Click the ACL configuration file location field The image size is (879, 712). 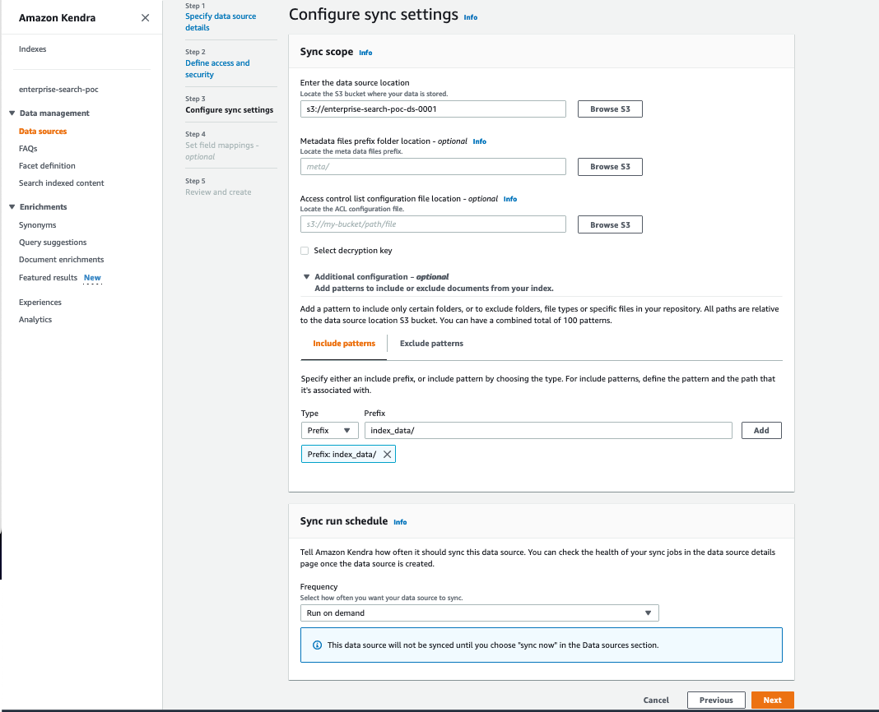(433, 224)
